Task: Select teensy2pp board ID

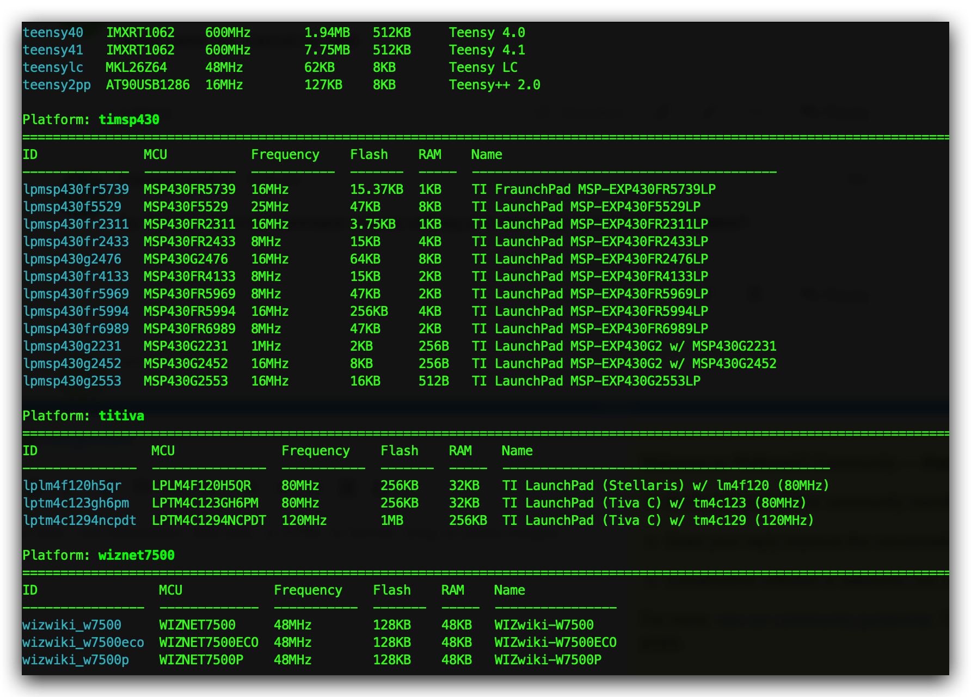Action: click(57, 85)
